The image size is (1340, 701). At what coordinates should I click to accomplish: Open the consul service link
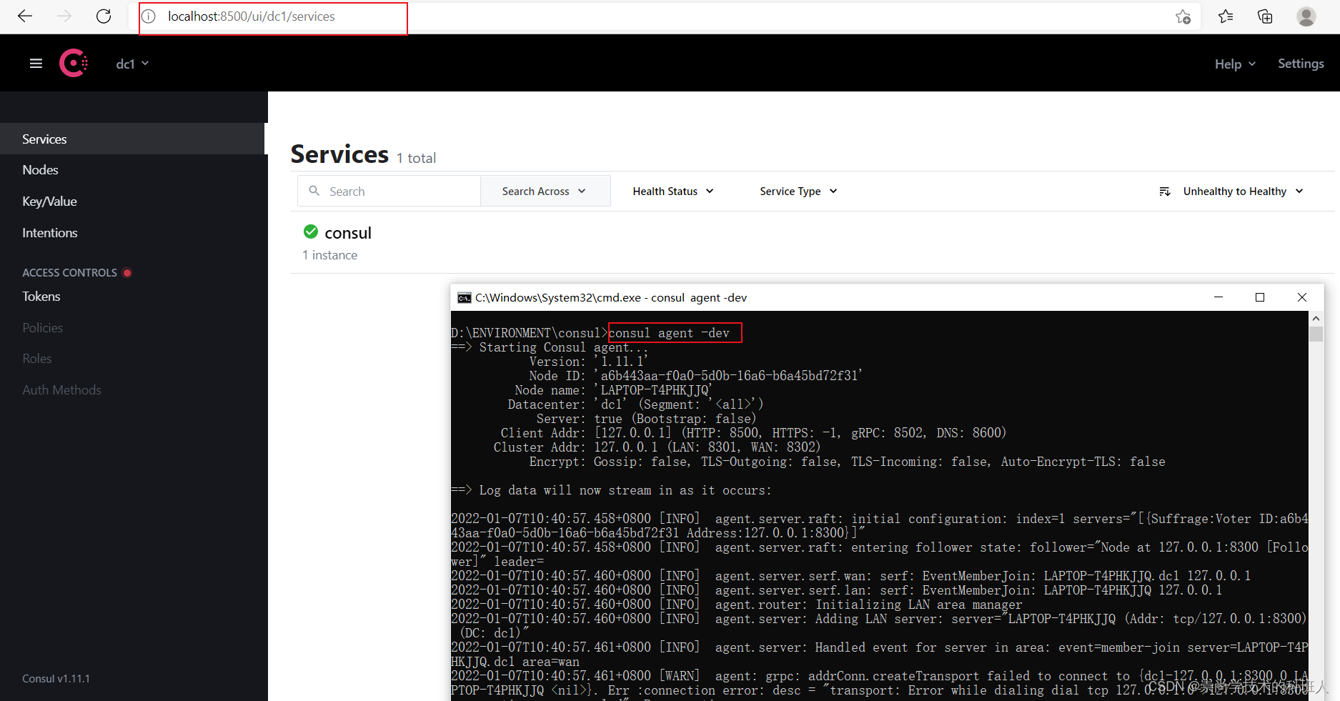click(348, 233)
